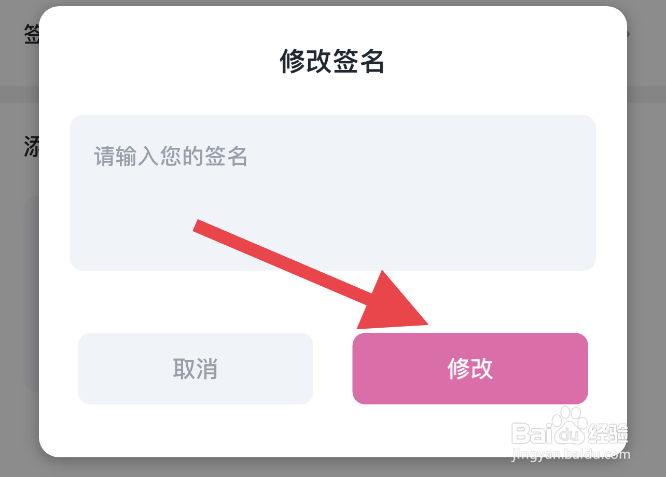Open the jingyan.baidu.com watermark link
The image size is (666, 477).
(x=571, y=455)
